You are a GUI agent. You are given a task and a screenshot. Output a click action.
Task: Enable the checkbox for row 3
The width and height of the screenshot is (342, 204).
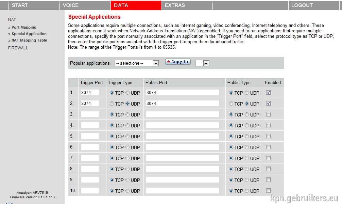(268, 114)
